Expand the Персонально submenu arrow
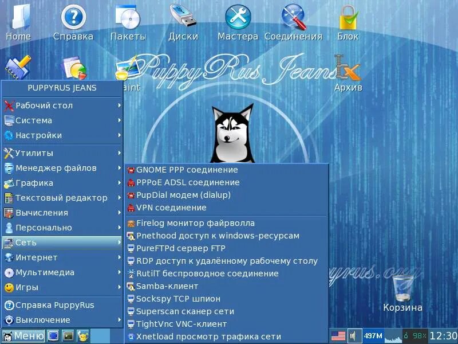This screenshot has height=344, width=458. click(119, 227)
